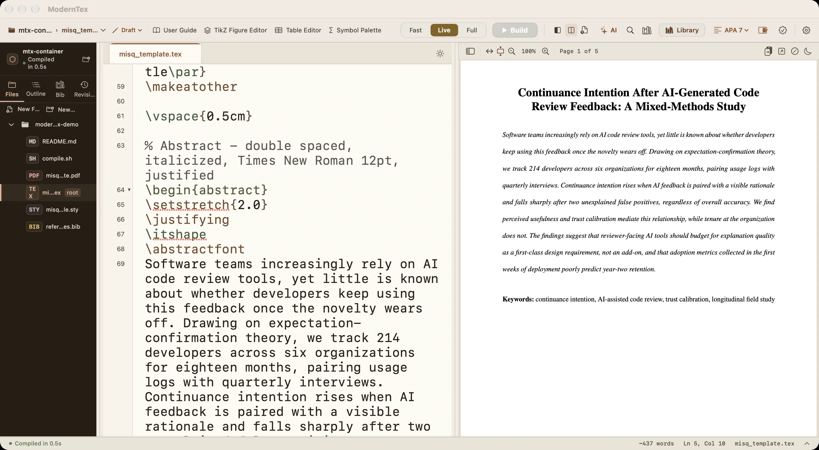Open the Library button
The width and height of the screenshot is (819, 450).
(x=682, y=30)
